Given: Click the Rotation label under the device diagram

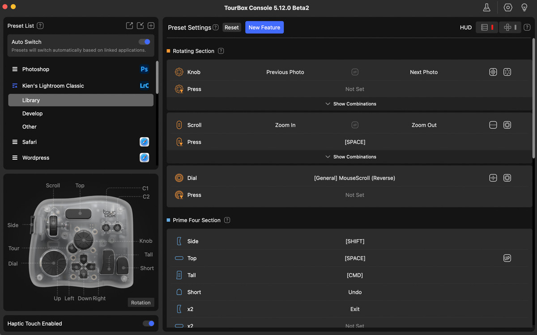Looking at the screenshot, I should (x=141, y=302).
